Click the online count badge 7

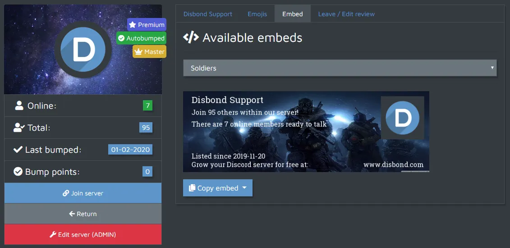(x=147, y=106)
